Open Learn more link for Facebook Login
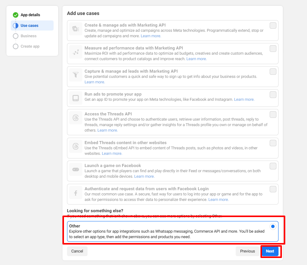 tap(218, 200)
